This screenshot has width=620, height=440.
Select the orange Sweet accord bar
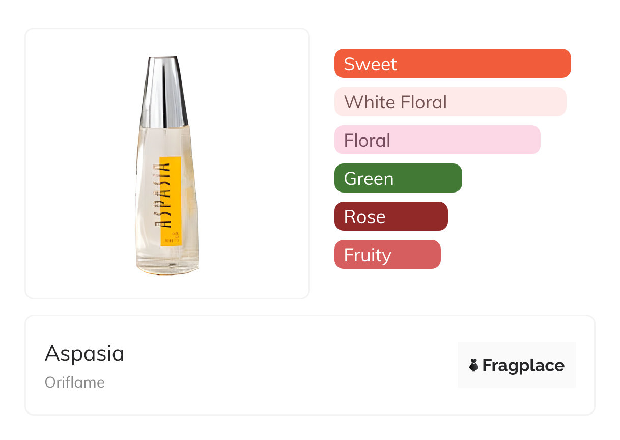pyautogui.click(x=452, y=64)
